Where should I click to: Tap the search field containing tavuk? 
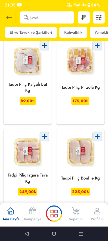coord(47,18)
